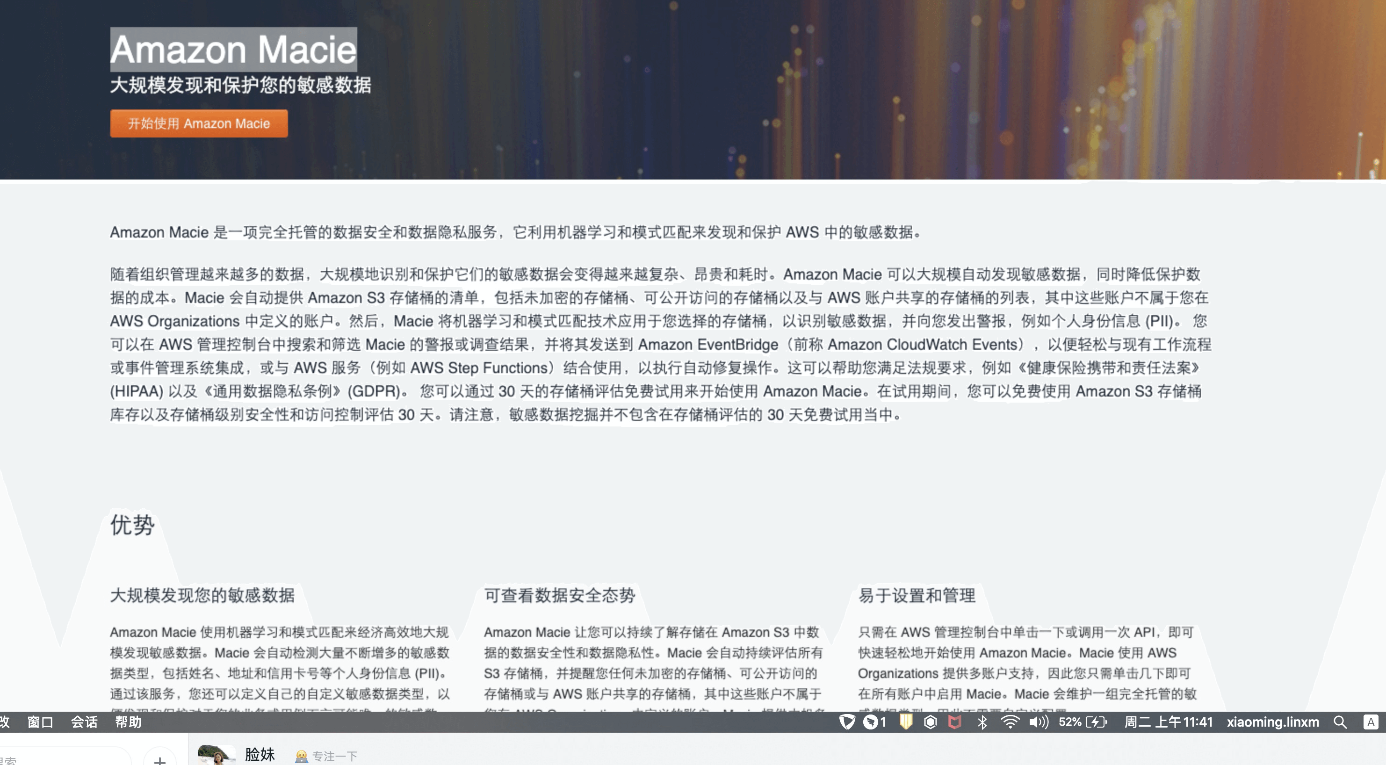Open the 帮助 menu

tap(128, 722)
